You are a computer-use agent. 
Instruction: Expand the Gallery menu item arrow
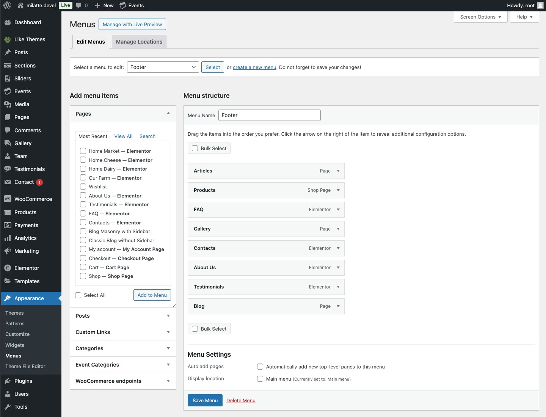click(338, 229)
